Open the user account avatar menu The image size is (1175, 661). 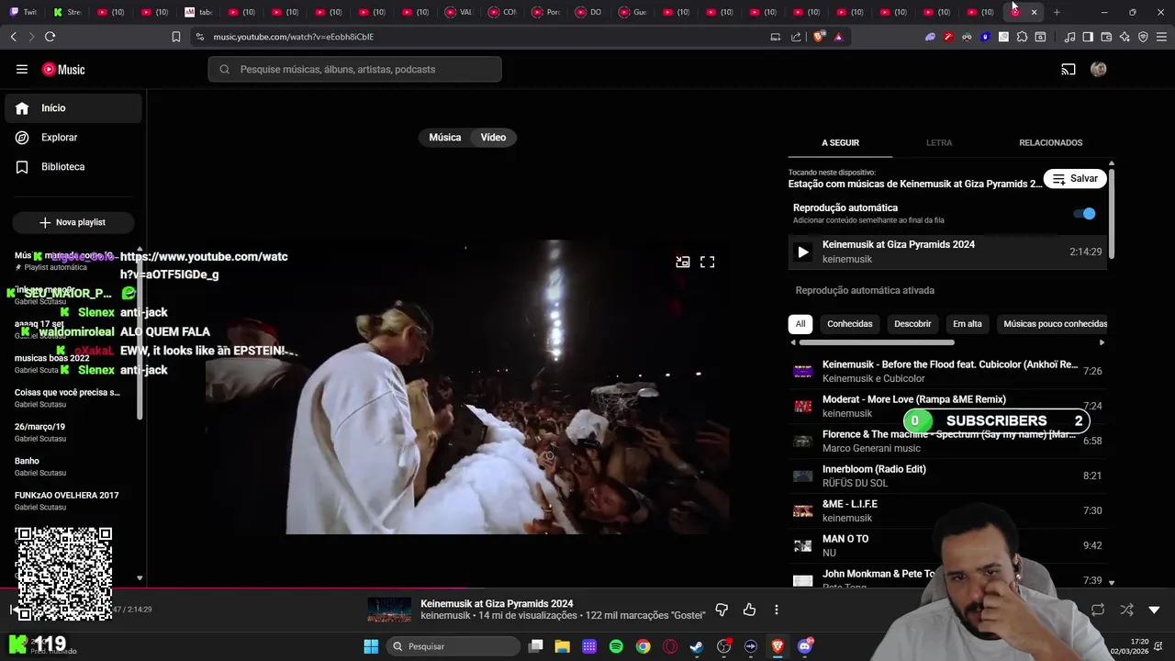click(1098, 69)
